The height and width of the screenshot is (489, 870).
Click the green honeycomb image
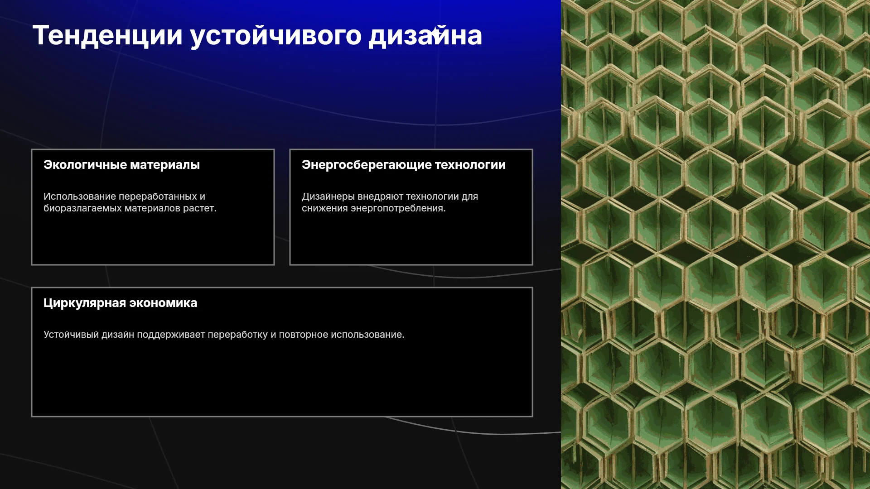coord(715,244)
